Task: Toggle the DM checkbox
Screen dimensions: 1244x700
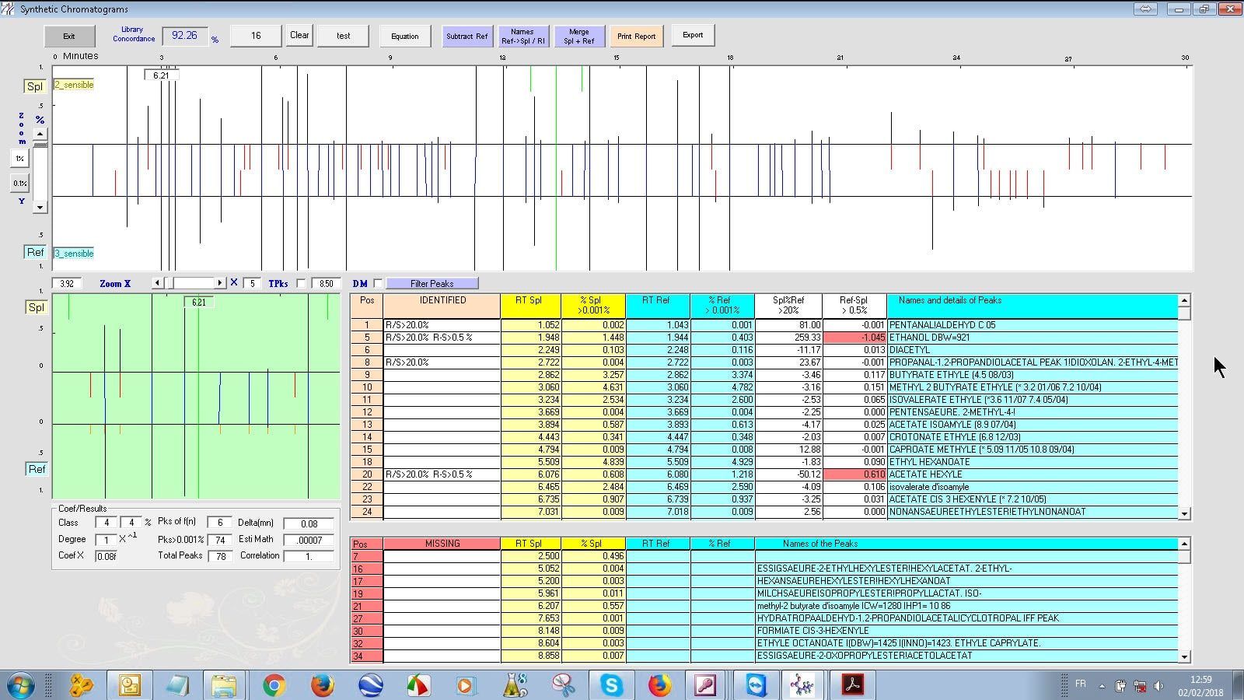Action: 378,284
